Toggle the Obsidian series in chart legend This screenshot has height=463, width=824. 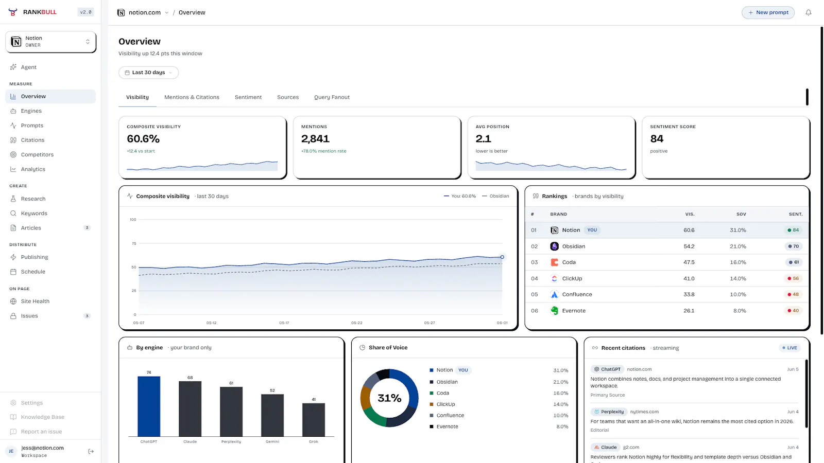495,196
